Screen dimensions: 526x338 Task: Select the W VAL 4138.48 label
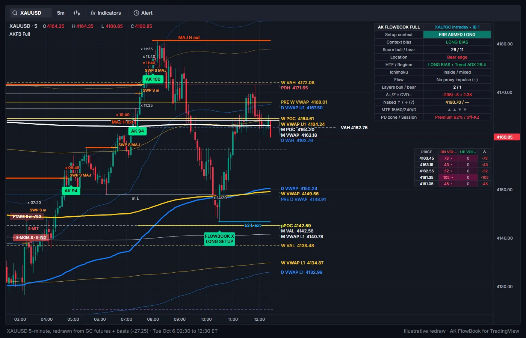(x=298, y=246)
